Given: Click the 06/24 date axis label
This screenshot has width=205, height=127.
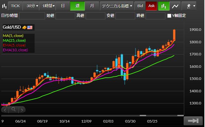Looking at the screenshot, I should point(20,121).
